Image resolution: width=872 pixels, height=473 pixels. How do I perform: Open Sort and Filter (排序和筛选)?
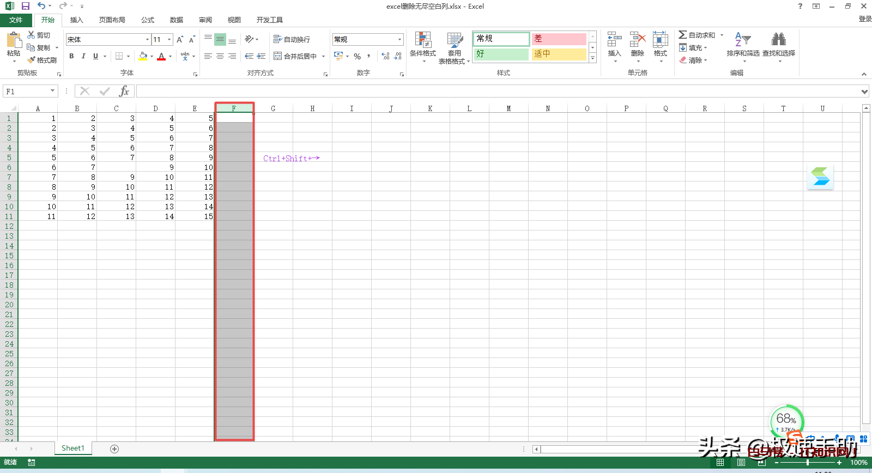click(x=742, y=40)
